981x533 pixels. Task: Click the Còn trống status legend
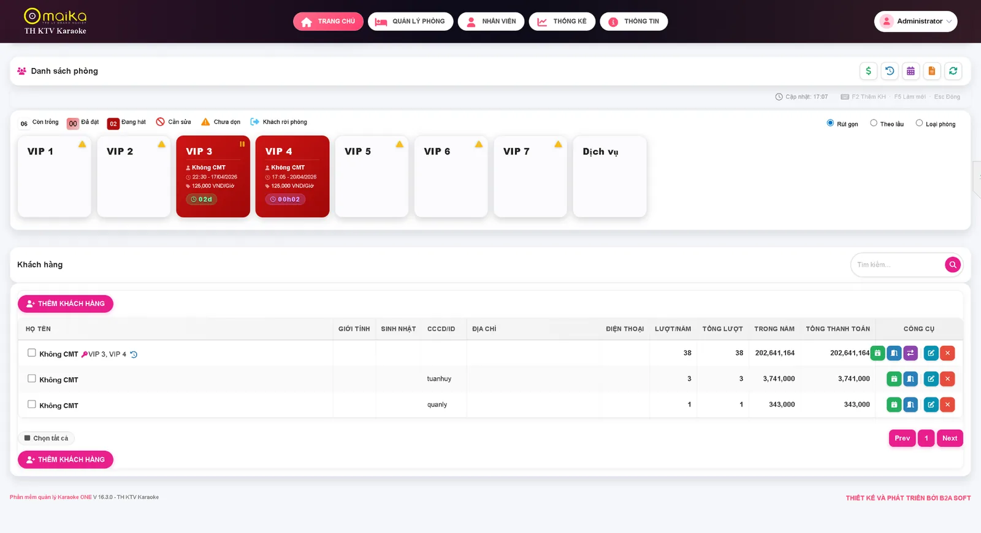click(39, 123)
